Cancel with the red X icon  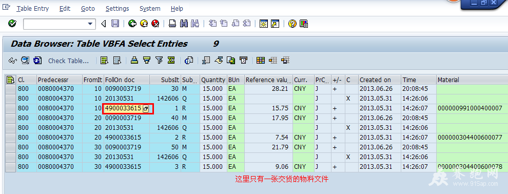tap(155, 24)
